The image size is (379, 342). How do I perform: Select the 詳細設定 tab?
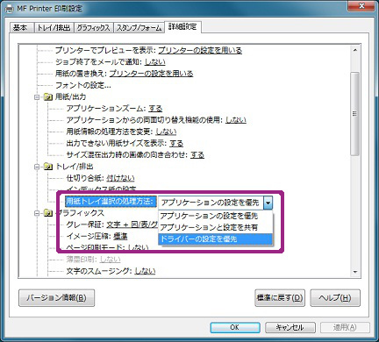coord(182,27)
